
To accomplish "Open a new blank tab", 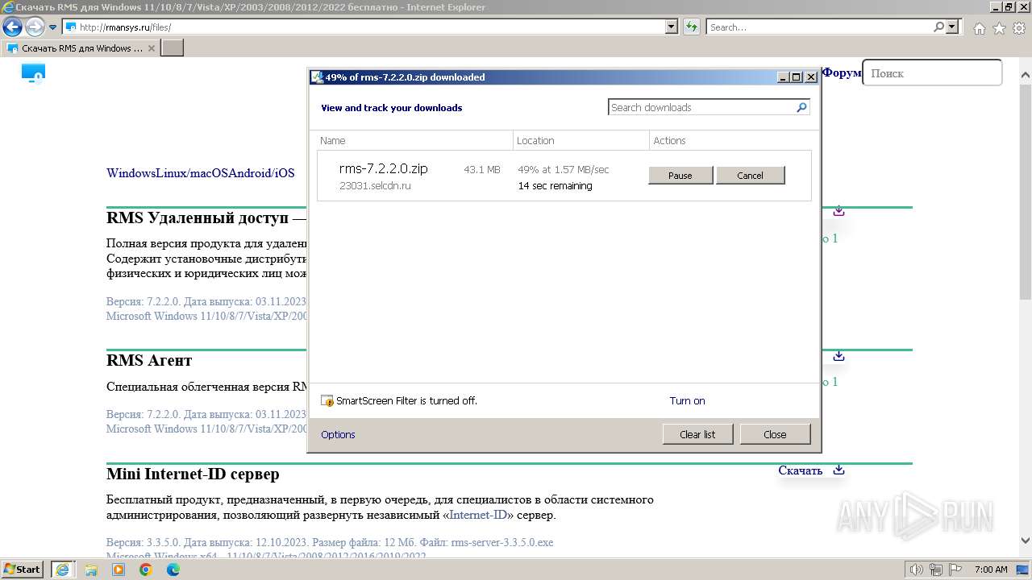I will [173, 48].
